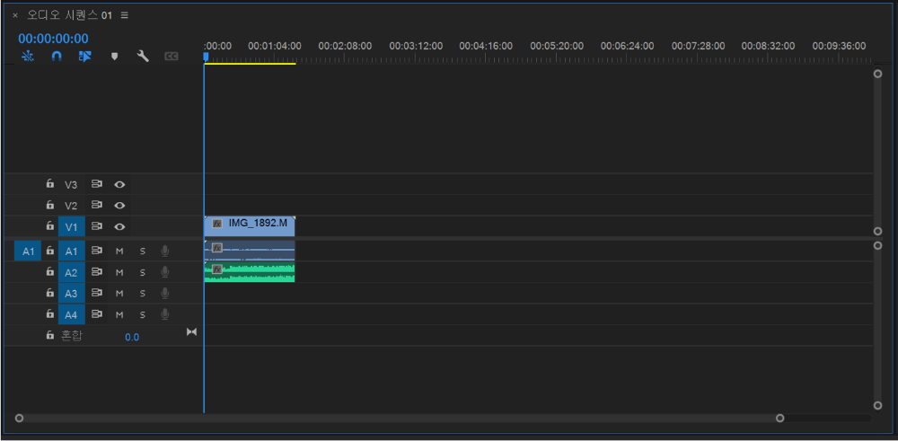Toggle sync lock on V2

click(x=97, y=205)
